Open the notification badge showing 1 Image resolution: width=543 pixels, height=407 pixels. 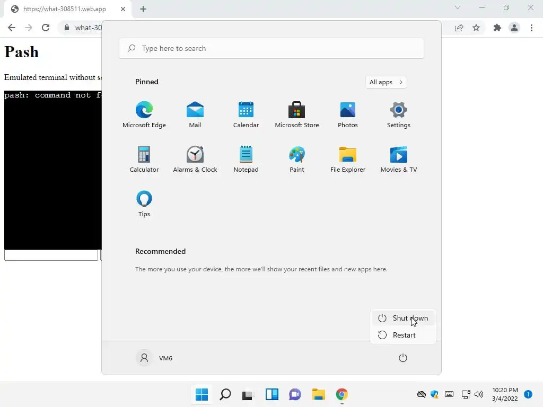pyautogui.click(x=528, y=394)
